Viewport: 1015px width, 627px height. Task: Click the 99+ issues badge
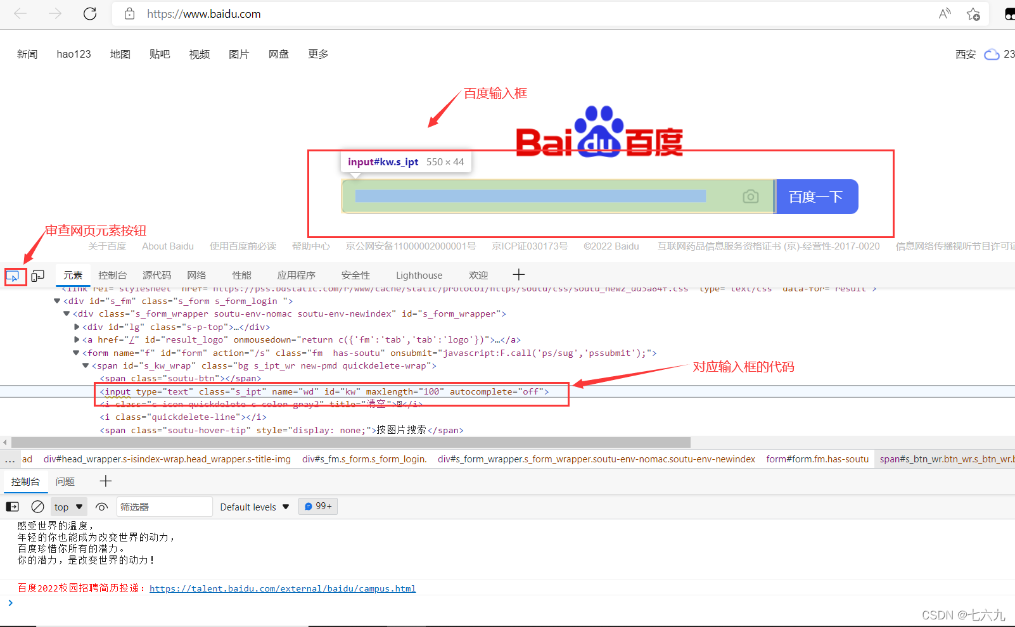[x=318, y=506]
